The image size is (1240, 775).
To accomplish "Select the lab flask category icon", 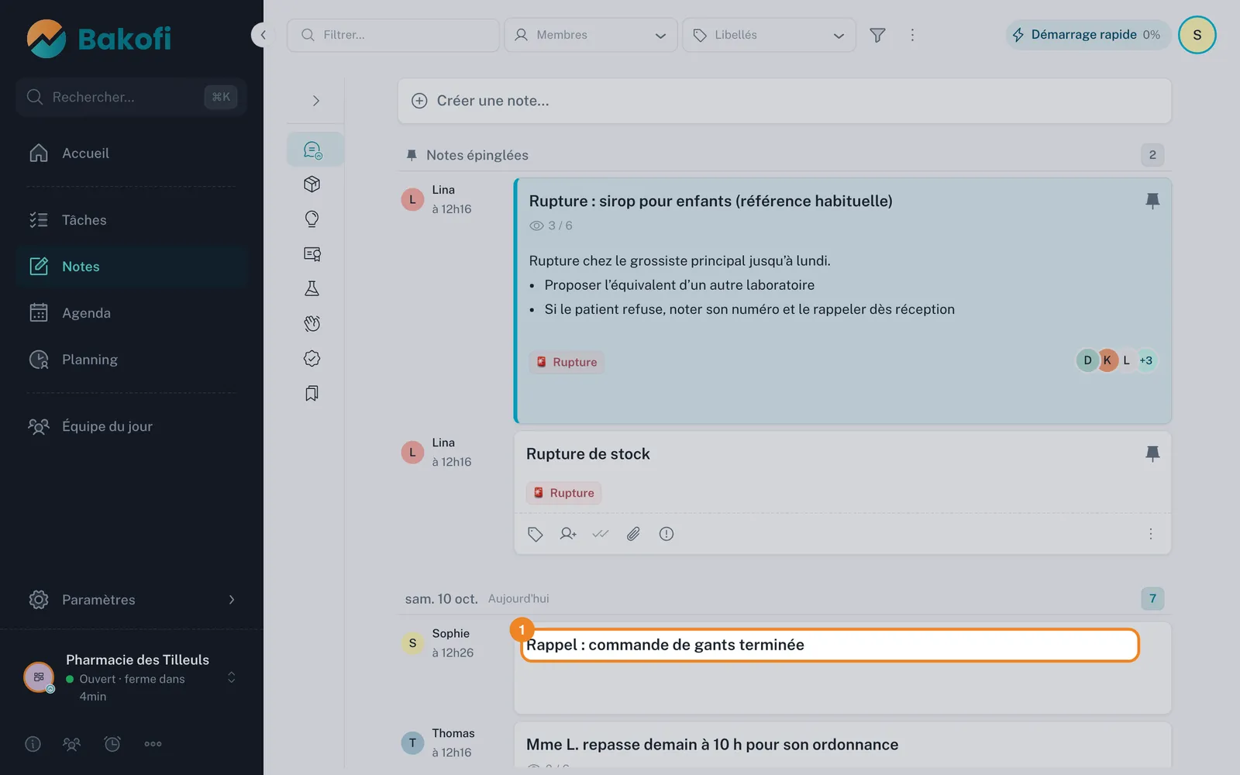I will click(312, 289).
